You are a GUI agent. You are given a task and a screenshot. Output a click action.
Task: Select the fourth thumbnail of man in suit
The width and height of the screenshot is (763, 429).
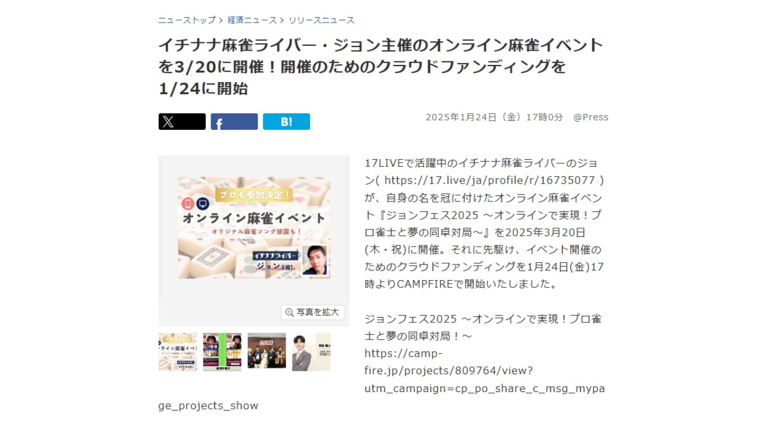[311, 352]
